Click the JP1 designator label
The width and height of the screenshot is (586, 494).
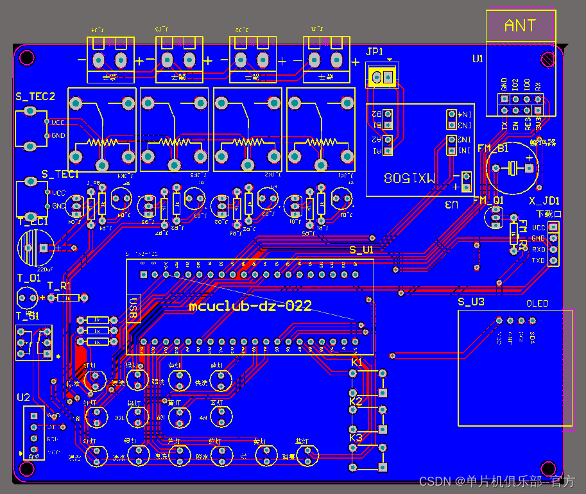tap(374, 51)
